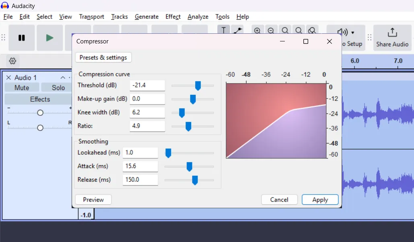This screenshot has height=242, width=414.
Task: Mute the Audio 1 track
Action: click(x=22, y=88)
